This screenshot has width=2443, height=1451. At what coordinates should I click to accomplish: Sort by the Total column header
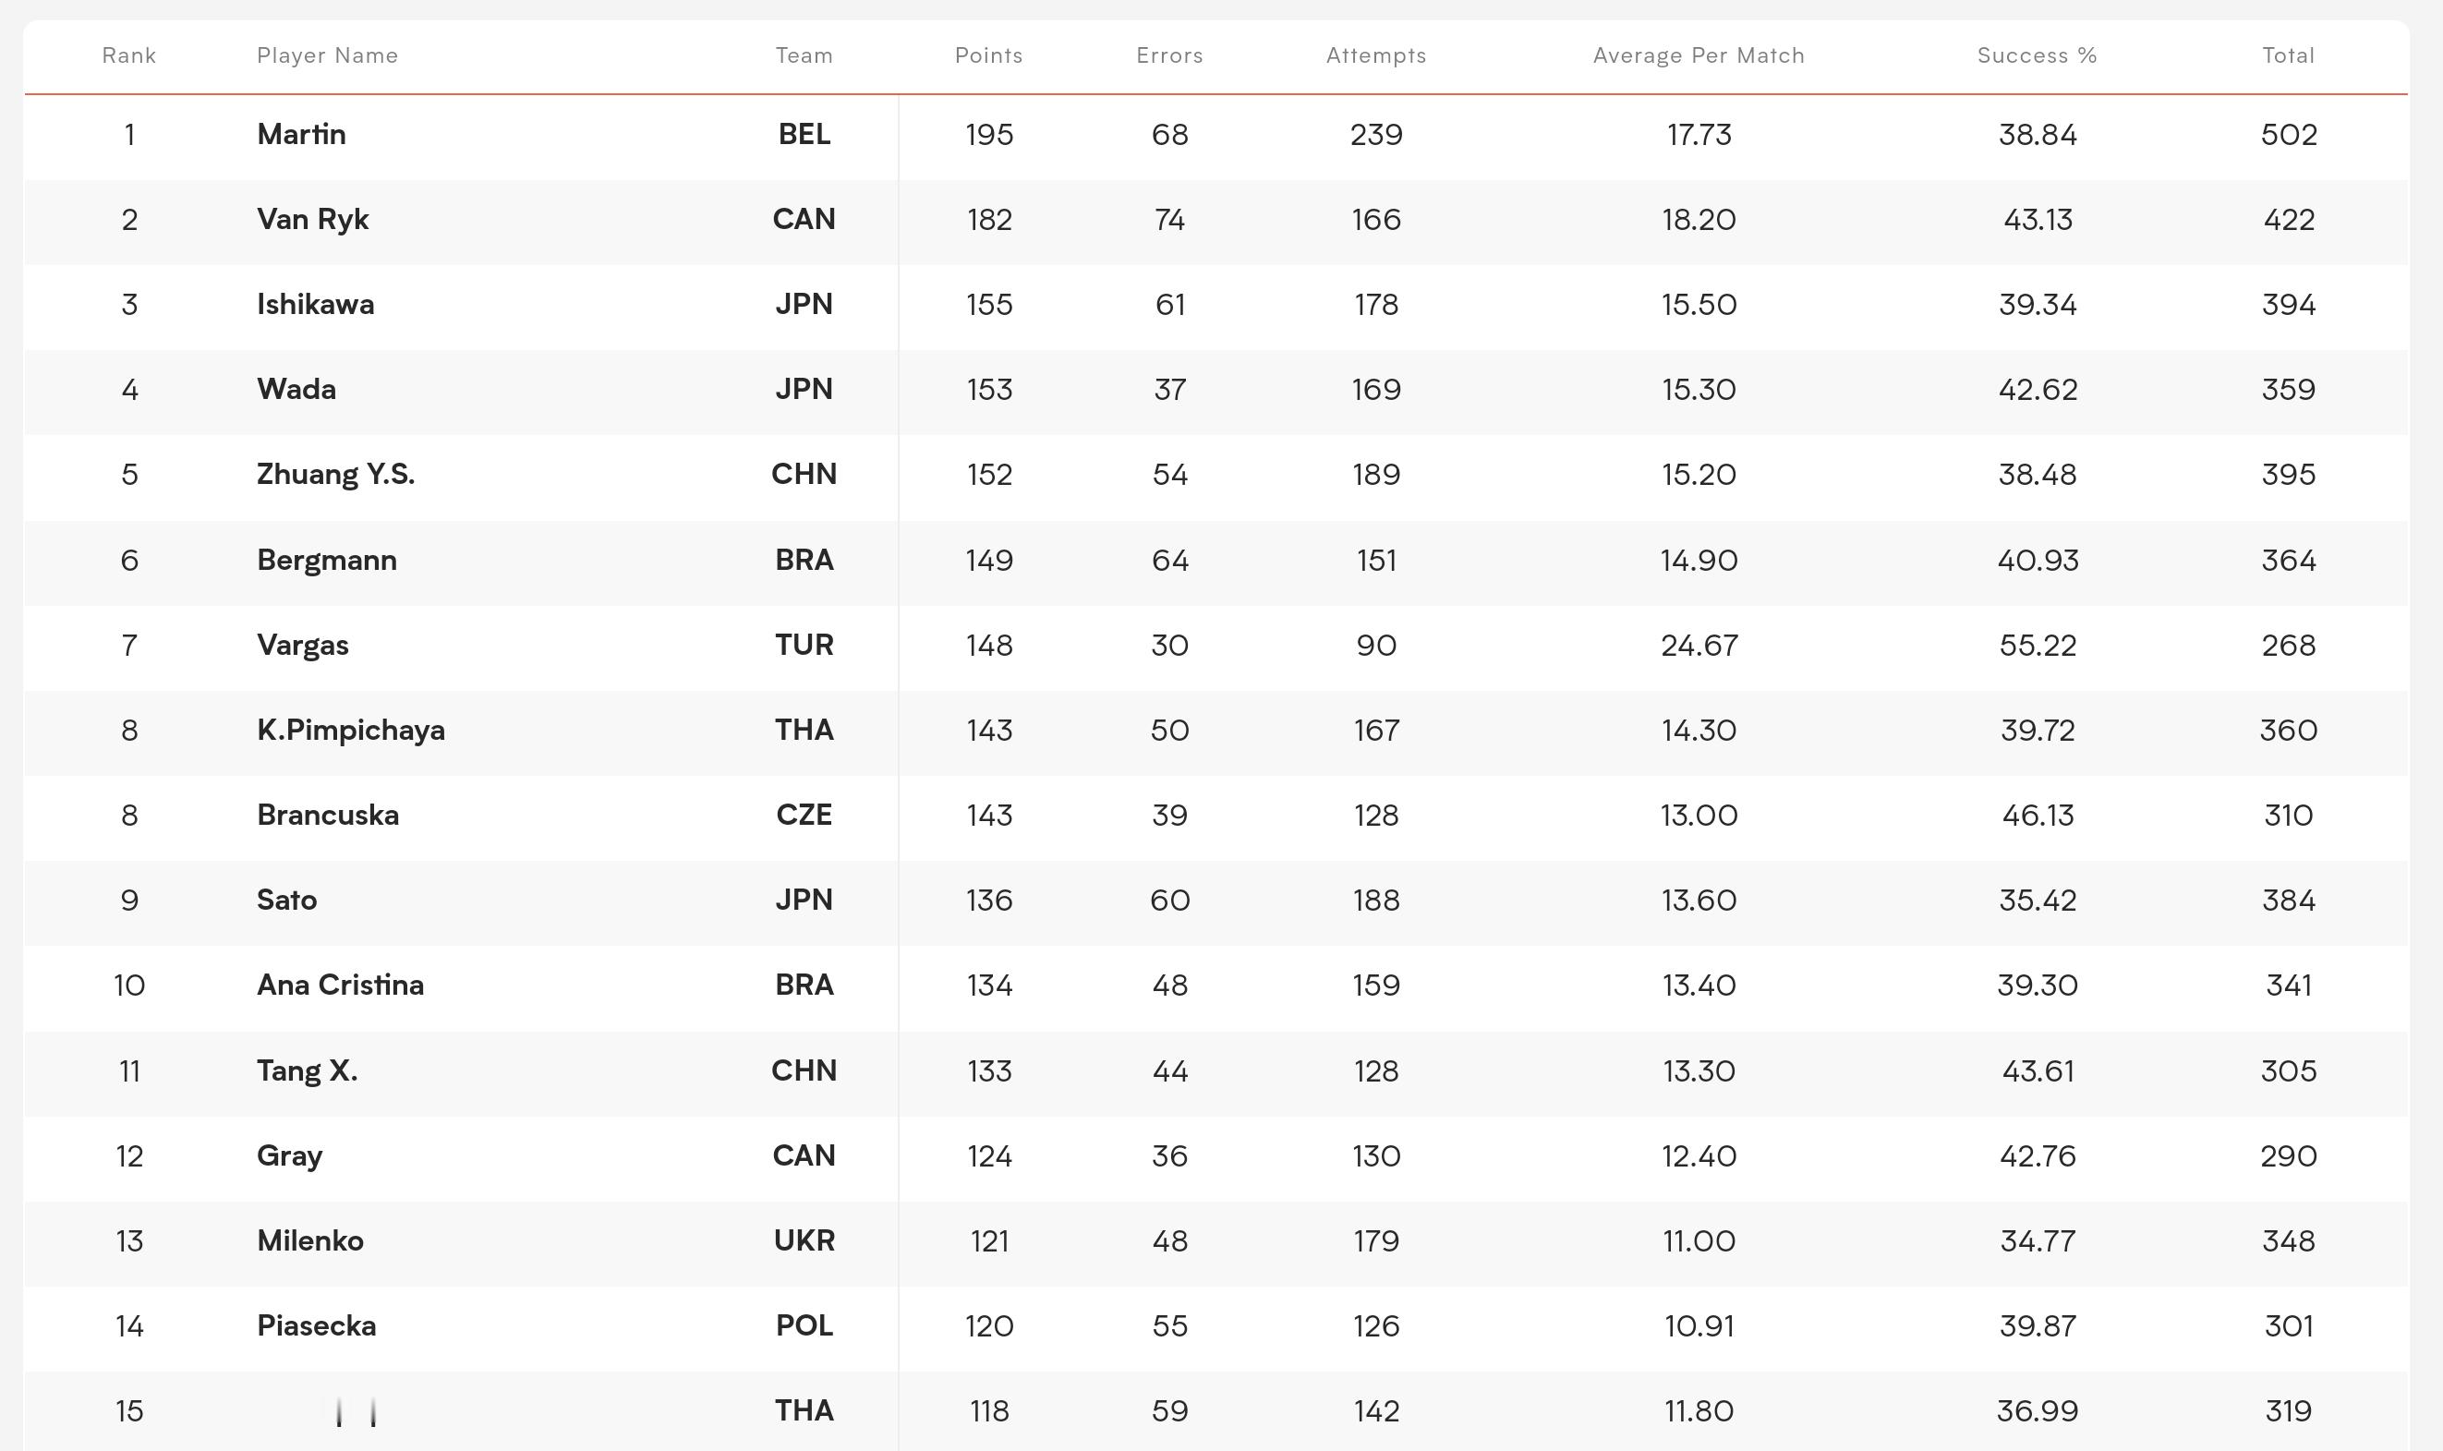point(2288,55)
